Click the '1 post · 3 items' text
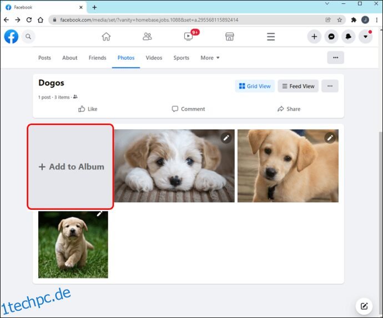383x318 pixels. click(x=54, y=97)
